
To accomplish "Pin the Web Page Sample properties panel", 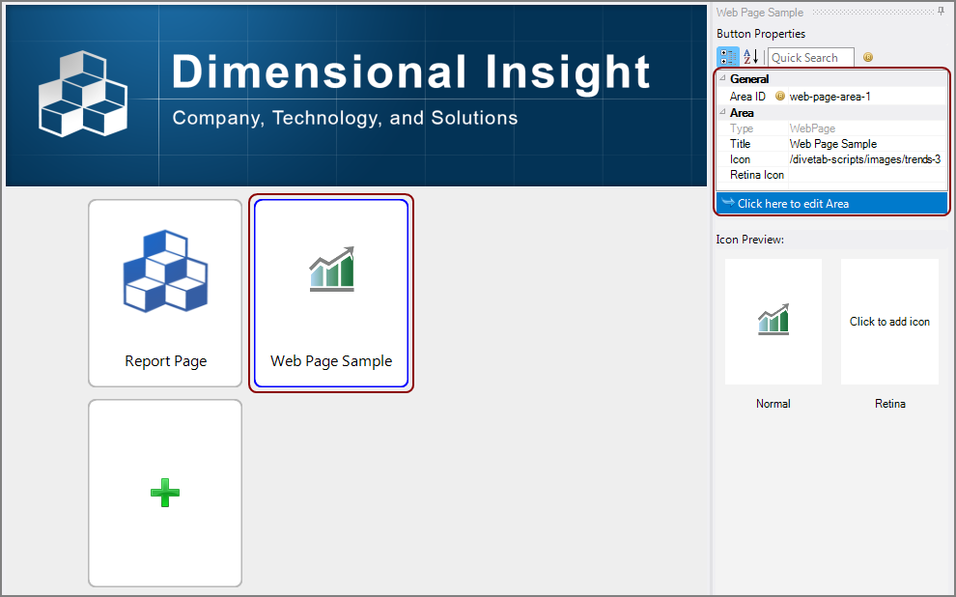I will 942,12.
